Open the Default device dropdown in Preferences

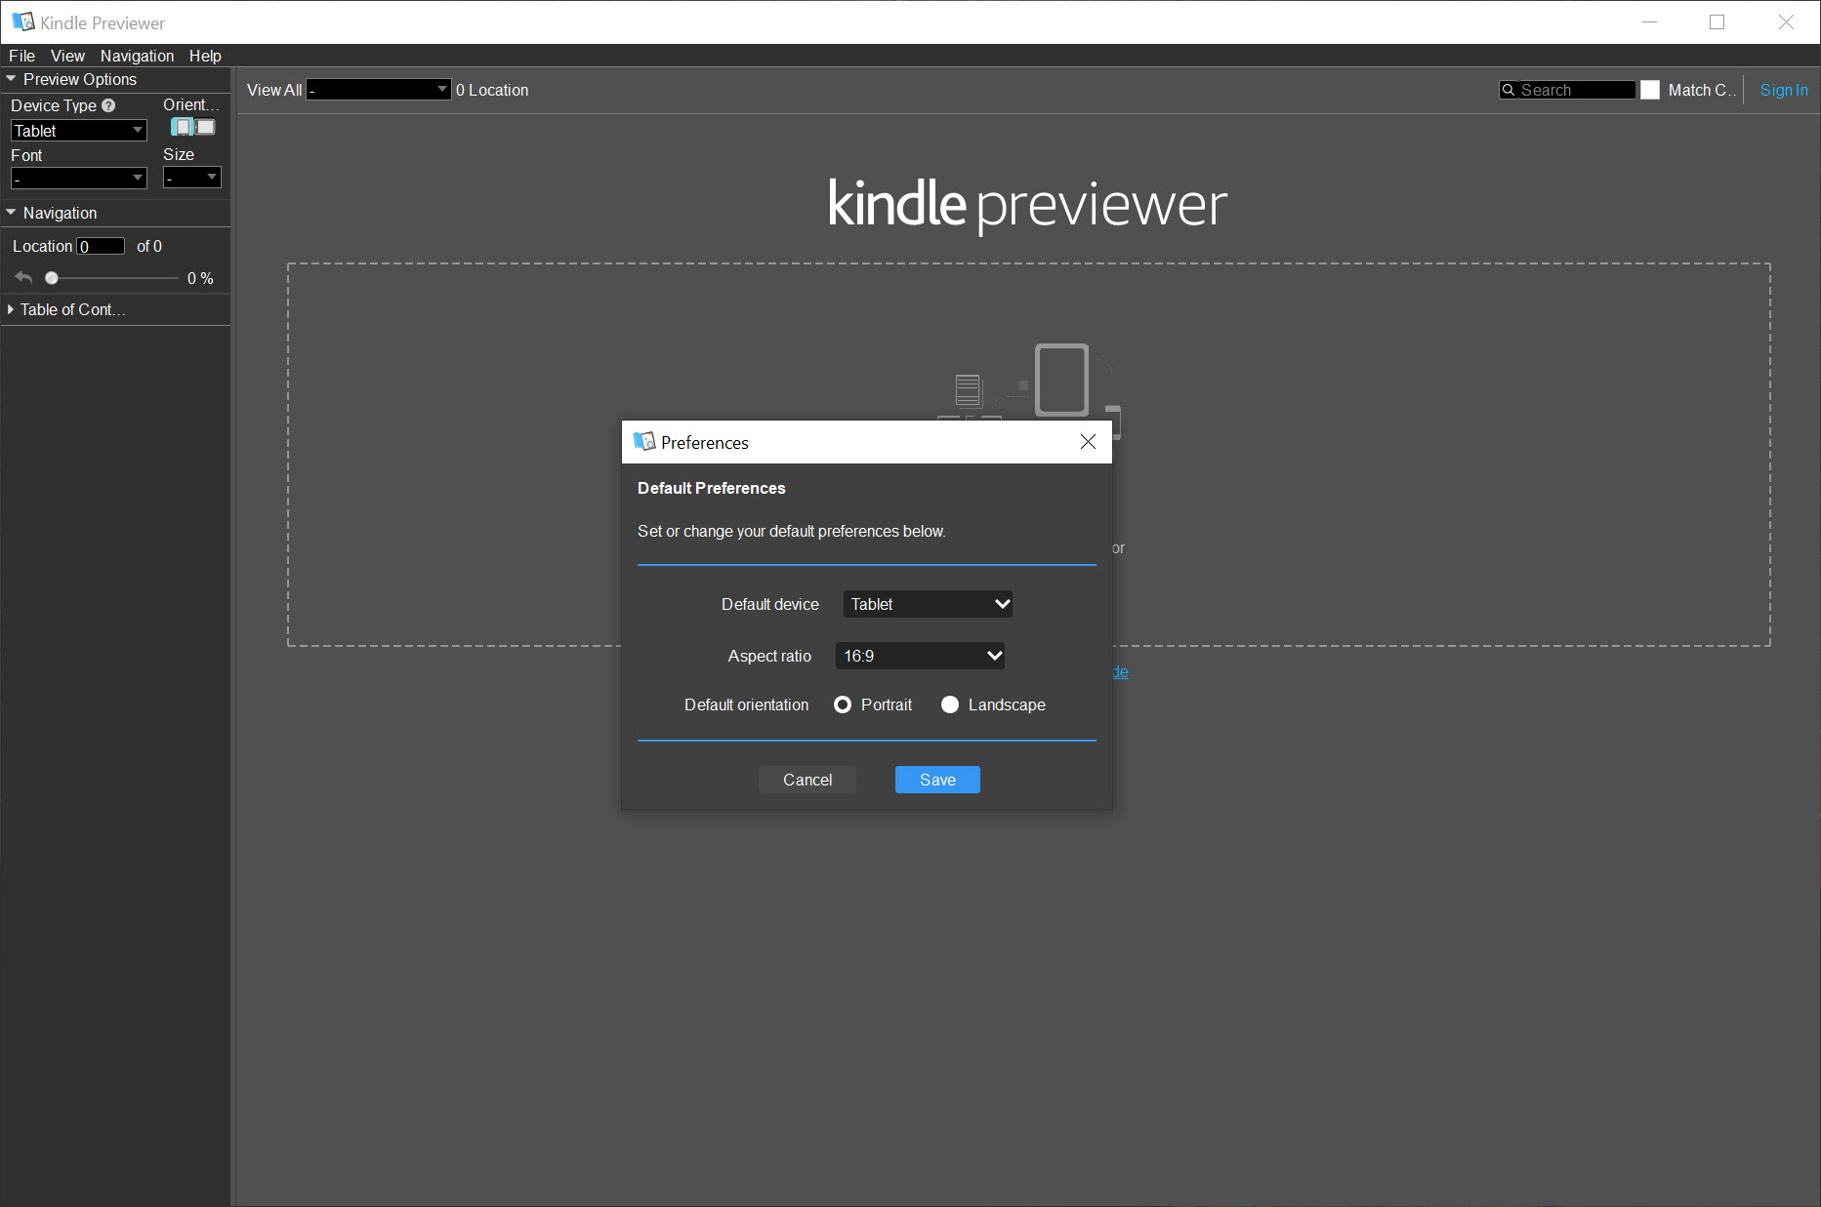tap(928, 604)
